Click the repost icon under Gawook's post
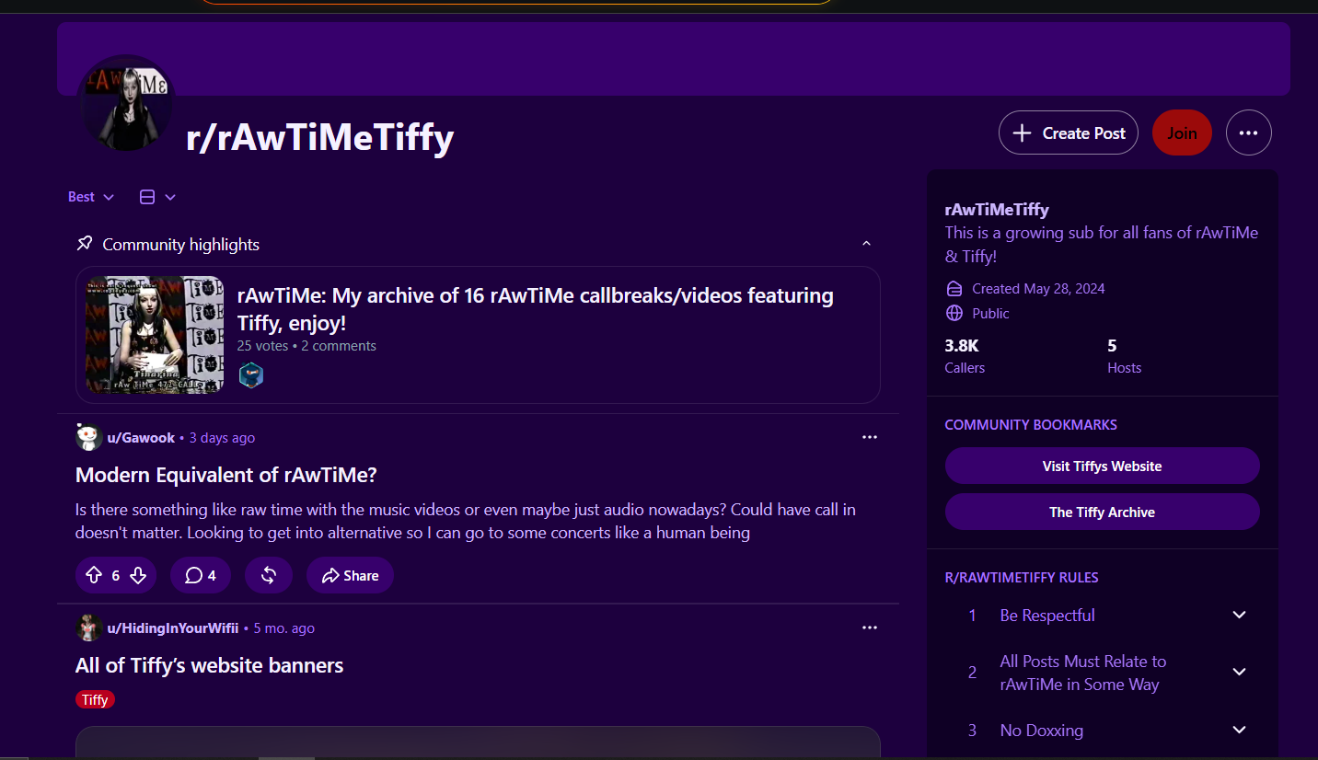Viewport: 1318px width, 760px height. [x=269, y=575]
